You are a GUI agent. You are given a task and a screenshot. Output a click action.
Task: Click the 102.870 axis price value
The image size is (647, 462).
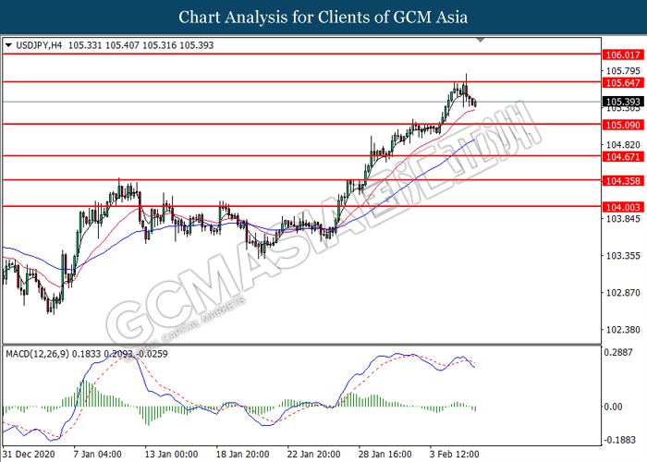623,293
